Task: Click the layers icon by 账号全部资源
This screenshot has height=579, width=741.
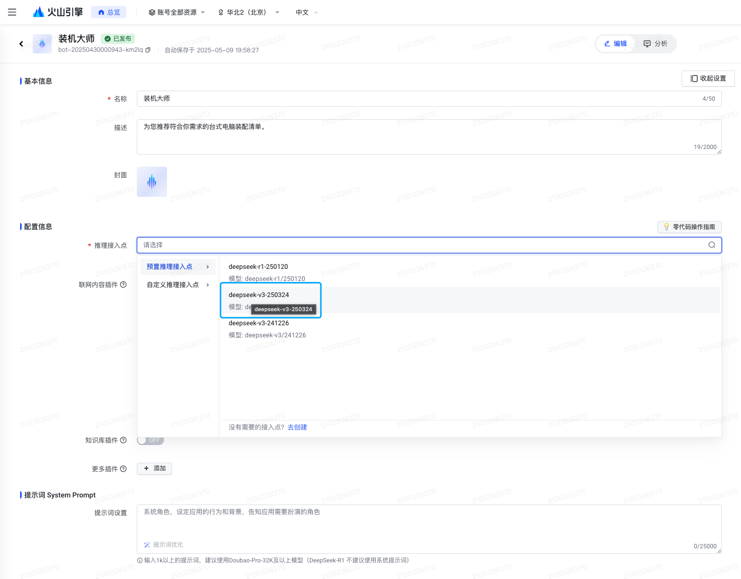Action: point(152,12)
